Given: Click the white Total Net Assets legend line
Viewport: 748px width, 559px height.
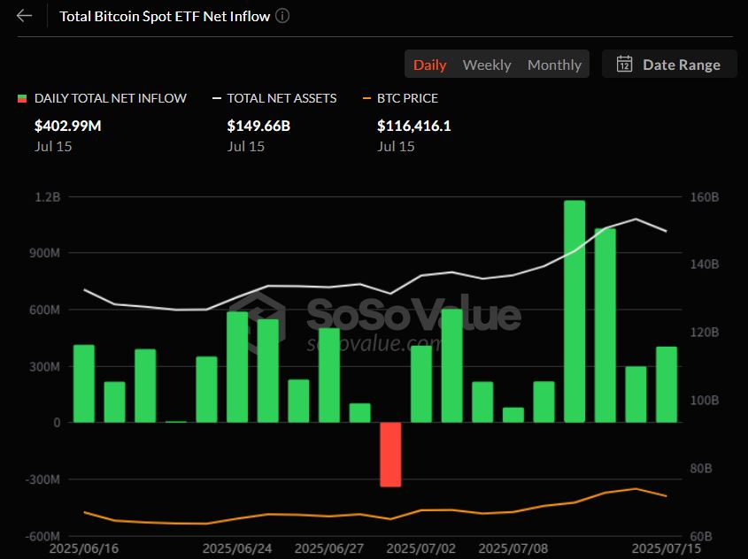Looking at the screenshot, I should coord(217,99).
